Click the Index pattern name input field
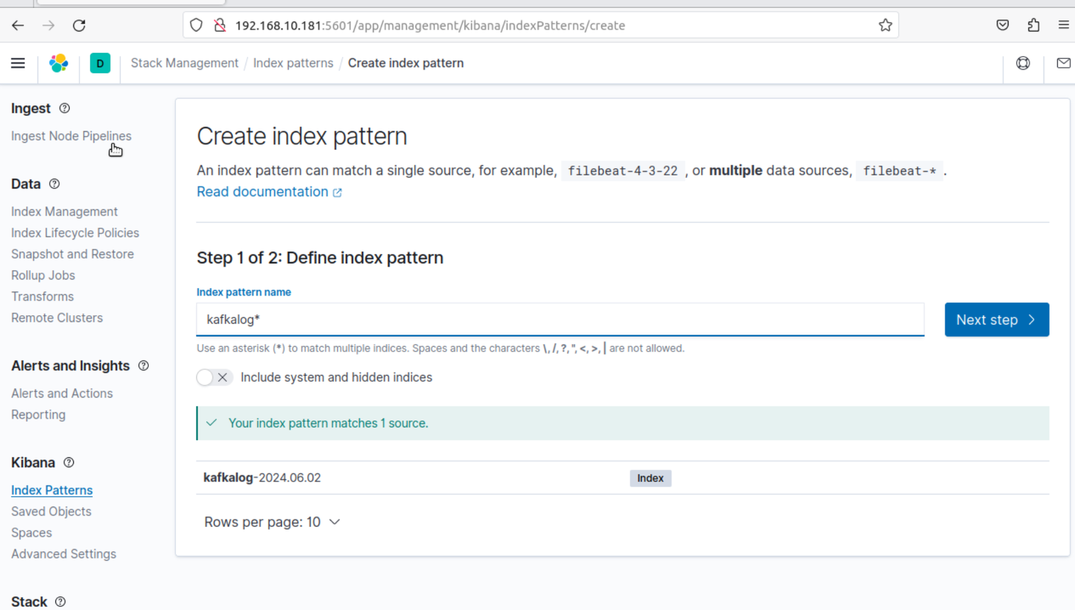The width and height of the screenshot is (1075, 610). pos(560,319)
